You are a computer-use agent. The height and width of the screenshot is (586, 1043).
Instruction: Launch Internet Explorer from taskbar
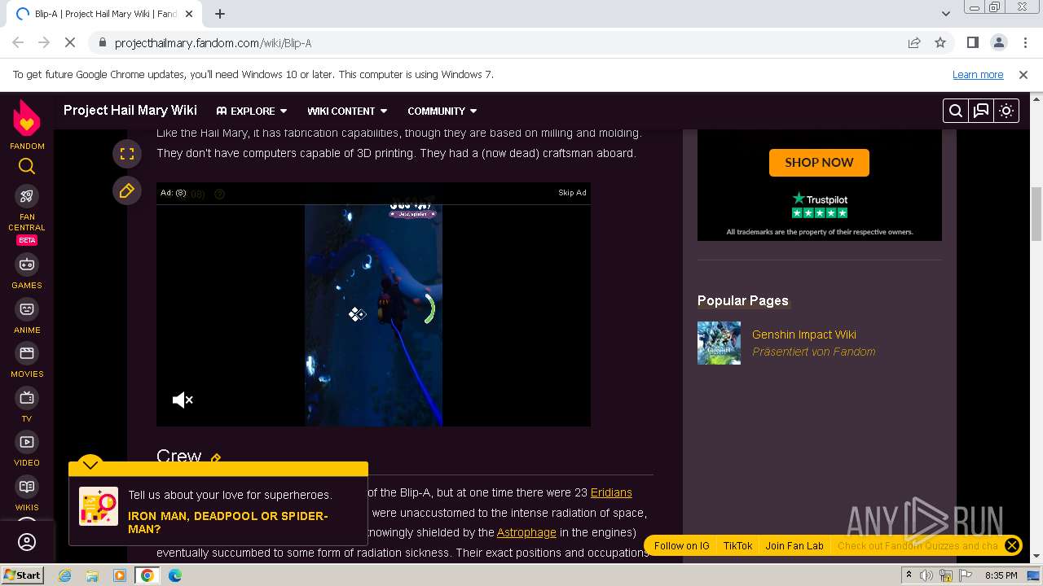(x=64, y=575)
